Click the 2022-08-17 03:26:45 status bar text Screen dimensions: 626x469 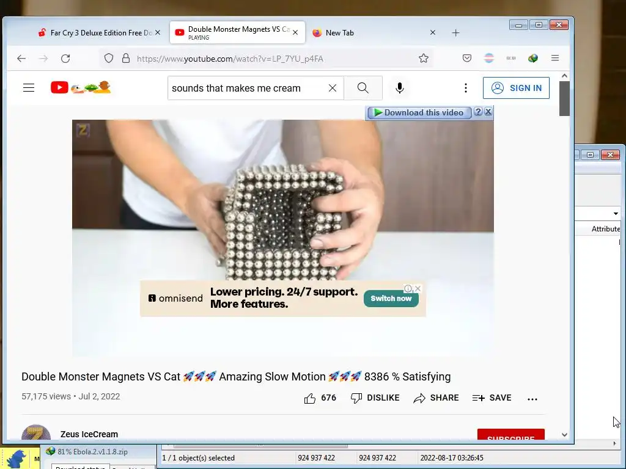452,458
